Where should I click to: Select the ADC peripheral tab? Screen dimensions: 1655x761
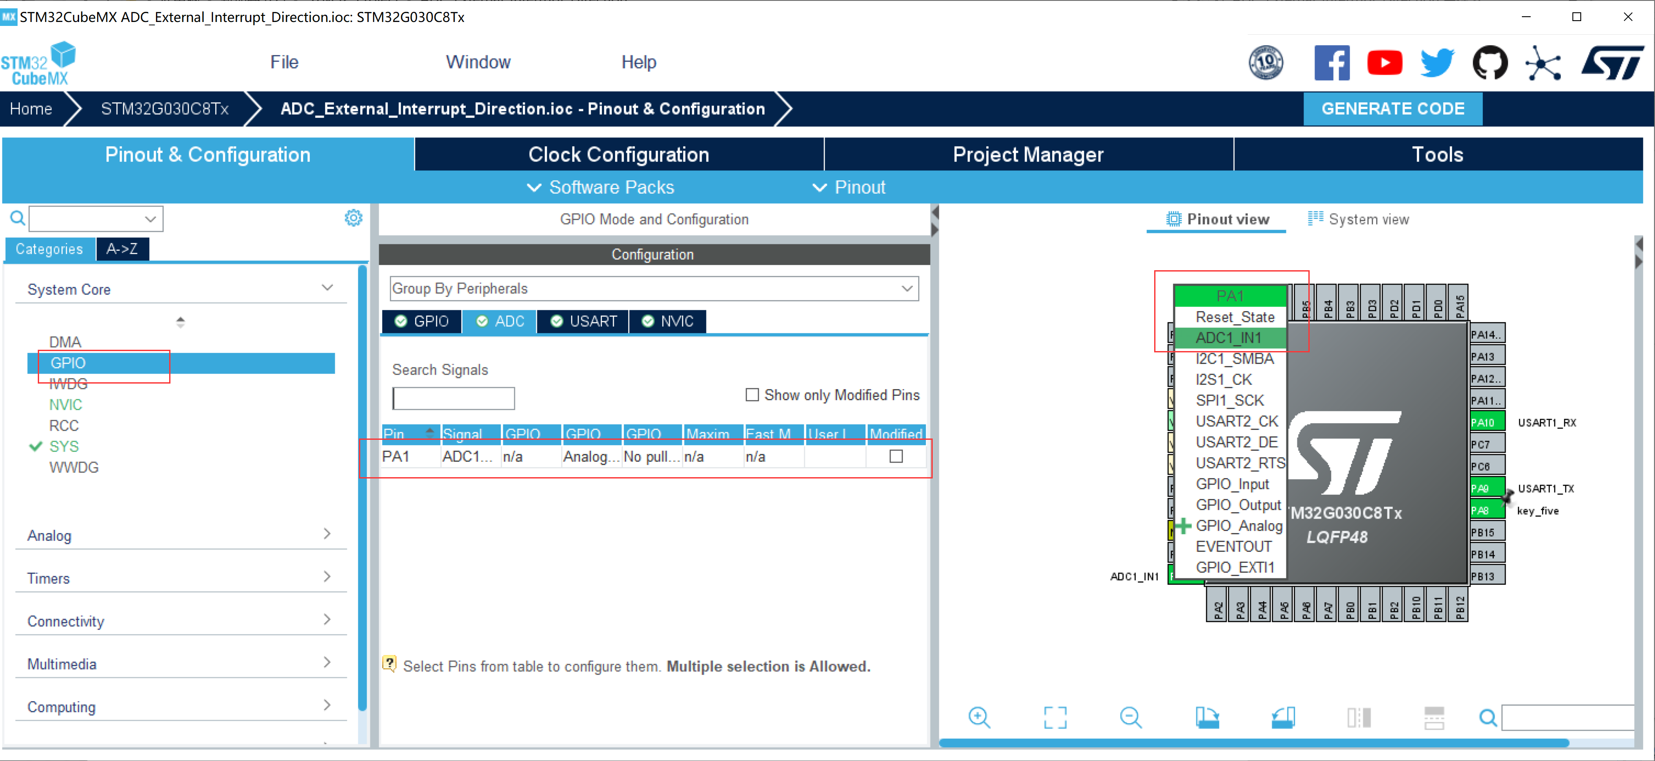point(500,321)
